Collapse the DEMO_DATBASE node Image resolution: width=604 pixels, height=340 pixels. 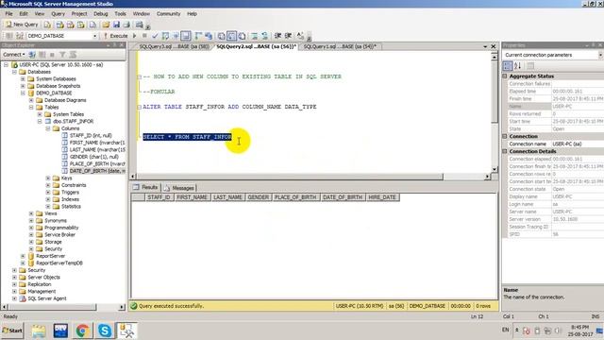(23, 93)
